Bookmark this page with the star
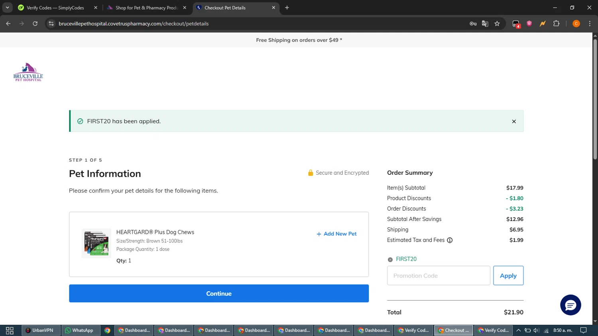The image size is (598, 336). (x=497, y=23)
